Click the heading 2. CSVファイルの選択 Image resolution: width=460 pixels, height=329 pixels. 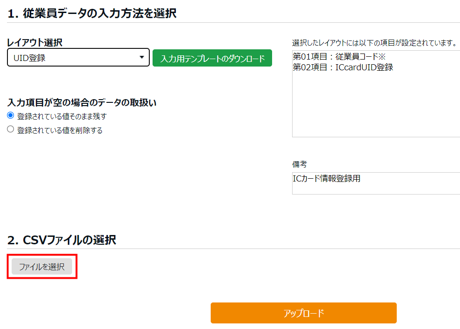pos(61,240)
